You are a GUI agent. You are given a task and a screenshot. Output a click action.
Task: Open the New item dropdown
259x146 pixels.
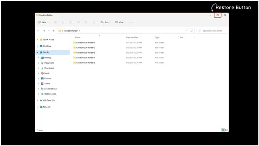(43, 22)
